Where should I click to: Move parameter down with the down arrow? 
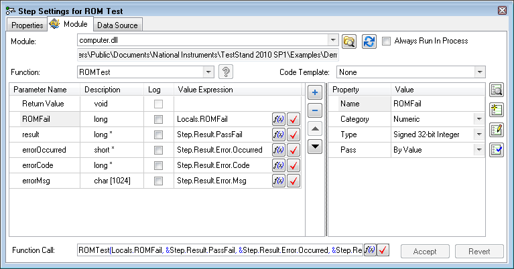[x=316, y=145]
